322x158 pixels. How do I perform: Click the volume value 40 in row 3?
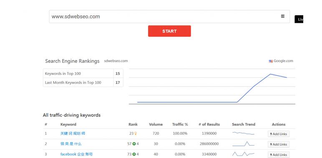pyautogui.click(x=156, y=154)
